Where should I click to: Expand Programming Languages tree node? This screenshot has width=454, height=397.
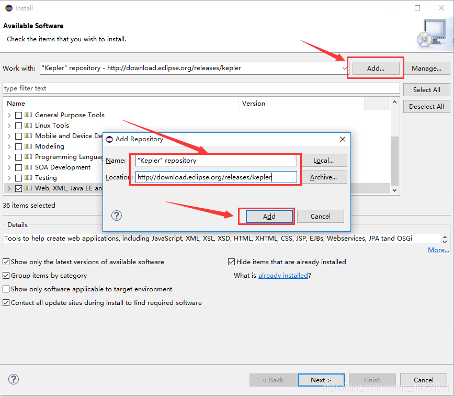tap(9, 157)
